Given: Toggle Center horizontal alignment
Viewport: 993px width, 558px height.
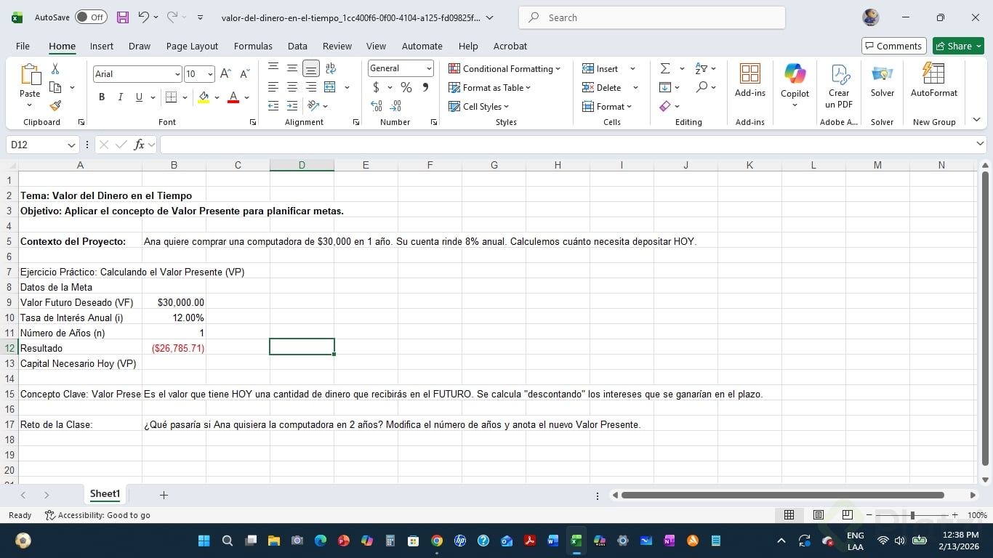Looking at the screenshot, I should (x=292, y=87).
